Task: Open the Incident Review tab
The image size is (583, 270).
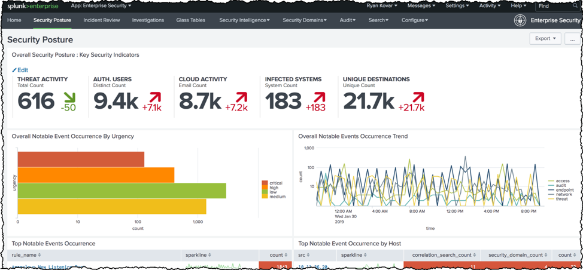Action: click(x=102, y=20)
